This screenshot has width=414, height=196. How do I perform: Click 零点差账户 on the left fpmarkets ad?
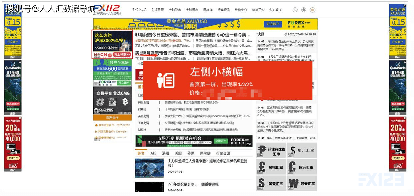pyautogui.click(x=13, y=104)
